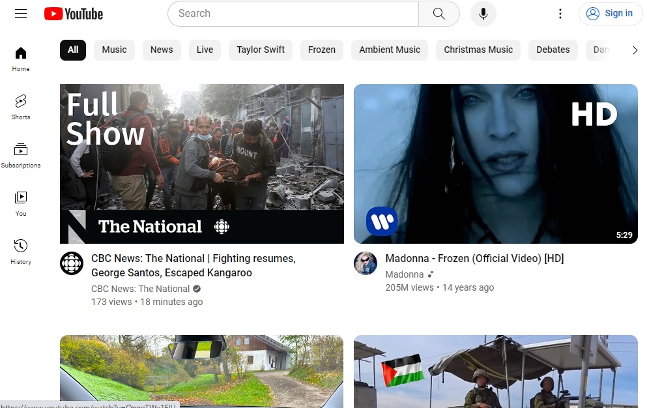
Task: Open the Madonna channel avatar
Action: pyautogui.click(x=366, y=263)
